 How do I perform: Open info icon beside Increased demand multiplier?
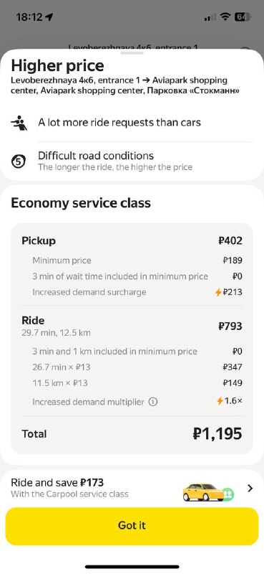click(153, 402)
